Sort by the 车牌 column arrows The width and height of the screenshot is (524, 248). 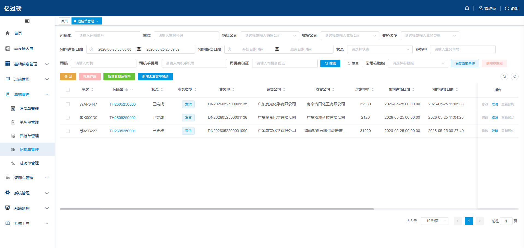point(92,90)
